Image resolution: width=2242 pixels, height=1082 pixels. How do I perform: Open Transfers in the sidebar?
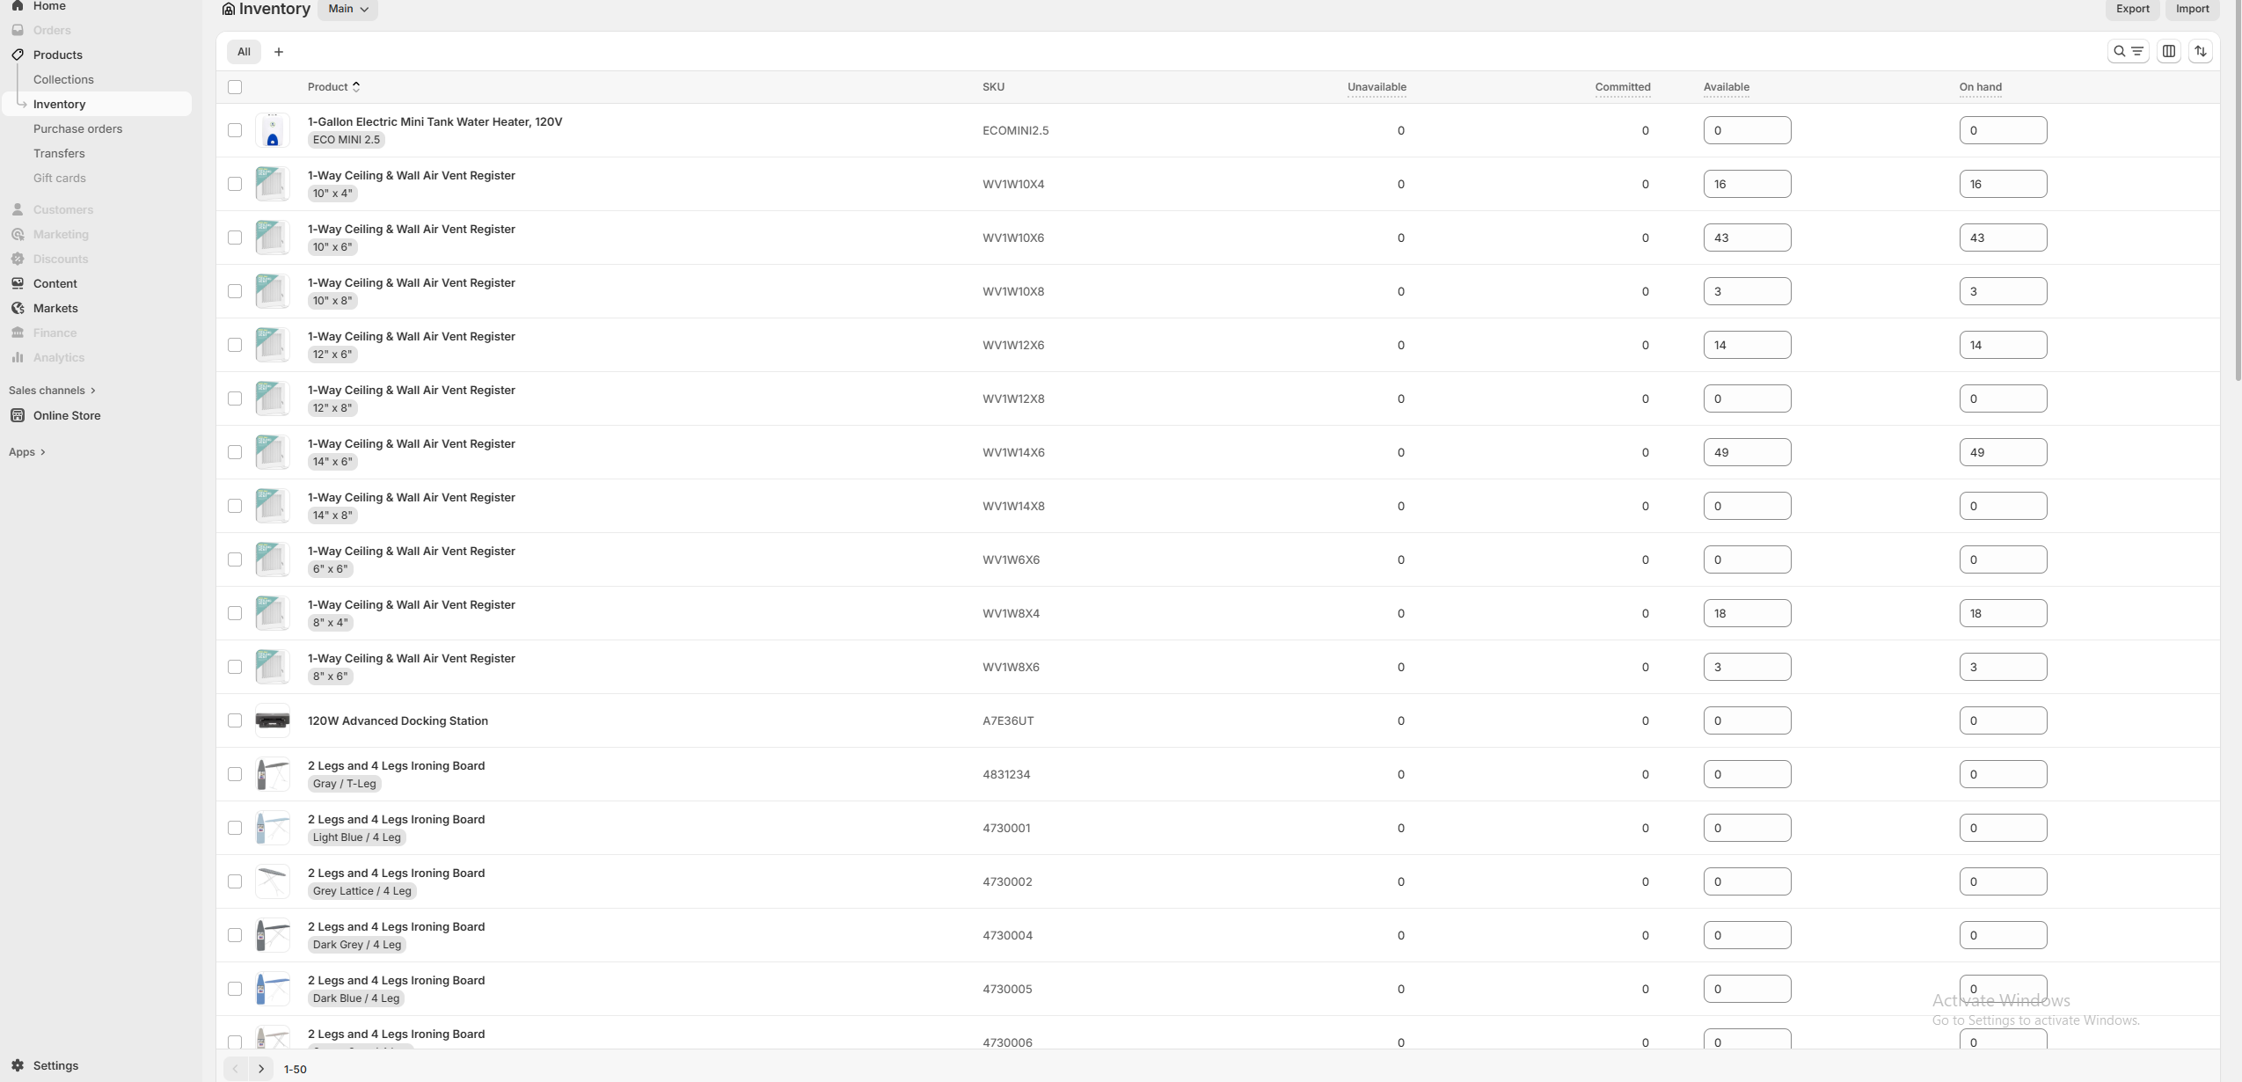coord(59,153)
